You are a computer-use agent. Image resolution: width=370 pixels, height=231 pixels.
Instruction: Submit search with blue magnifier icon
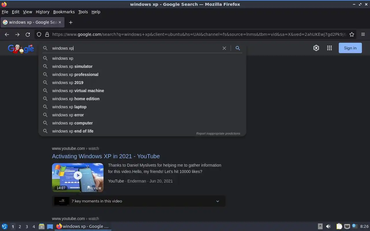point(238,48)
